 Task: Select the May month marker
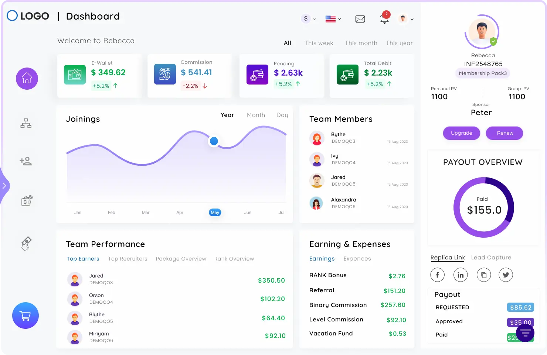(x=215, y=213)
